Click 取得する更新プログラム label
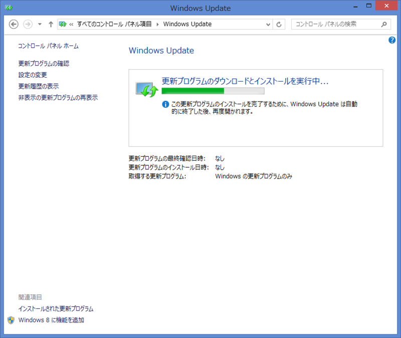Screen dimensions: 401x338 [157, 176]
